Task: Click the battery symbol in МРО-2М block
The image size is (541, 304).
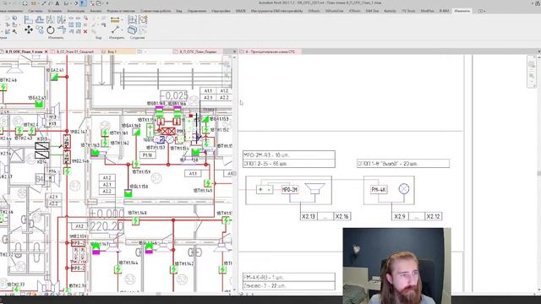Action: (265, 189)
